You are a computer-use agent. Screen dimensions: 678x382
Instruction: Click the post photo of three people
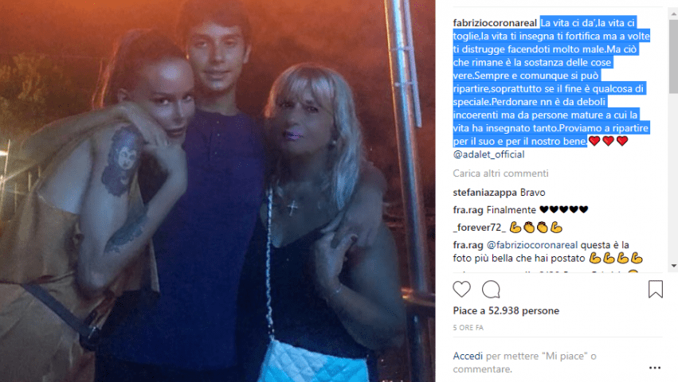pos(218,191)
